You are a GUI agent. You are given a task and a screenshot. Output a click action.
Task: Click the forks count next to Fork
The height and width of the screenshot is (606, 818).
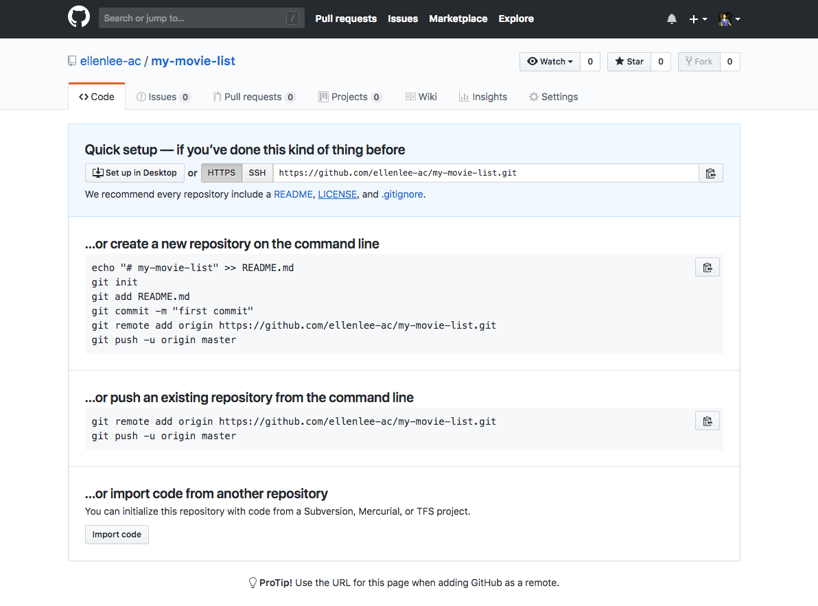pyautogui.click(x=730, y=62)
